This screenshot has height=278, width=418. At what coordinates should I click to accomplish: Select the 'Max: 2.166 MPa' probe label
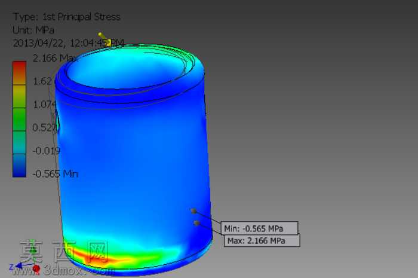(x=262, y=241)
